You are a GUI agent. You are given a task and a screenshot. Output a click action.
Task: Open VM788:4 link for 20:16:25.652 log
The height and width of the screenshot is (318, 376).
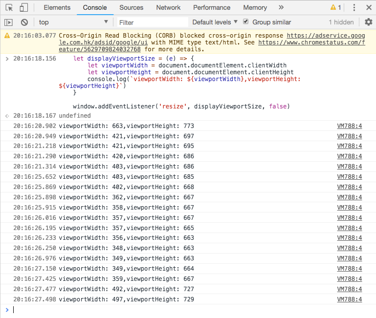(x=350, y=177)
